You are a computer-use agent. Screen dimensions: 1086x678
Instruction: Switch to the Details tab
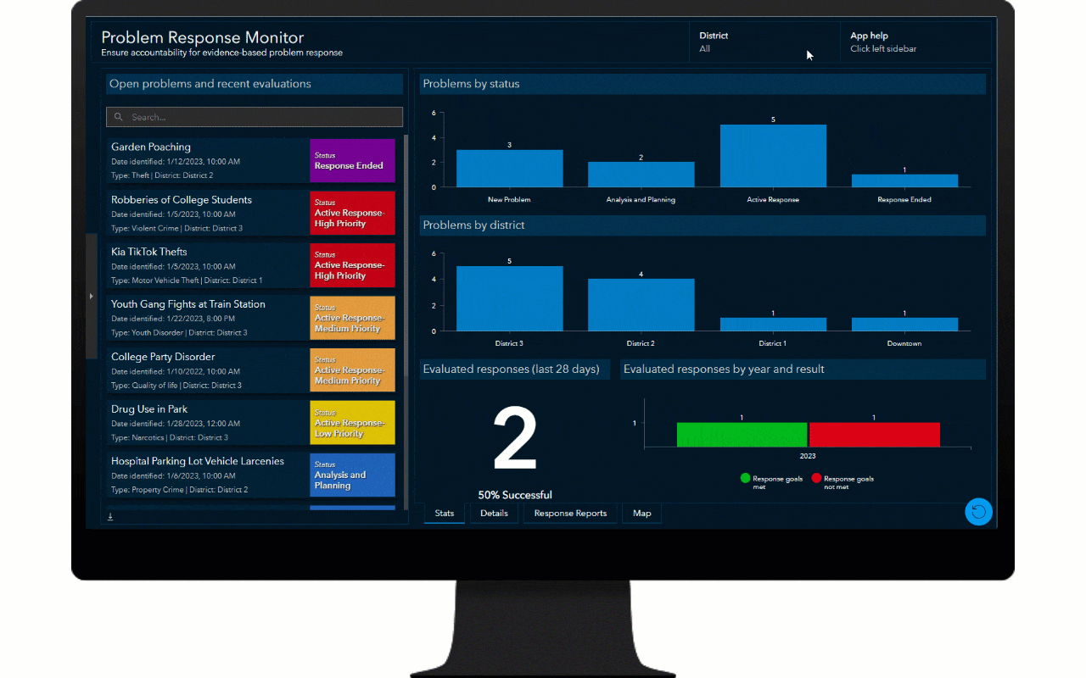click(494, 513)
